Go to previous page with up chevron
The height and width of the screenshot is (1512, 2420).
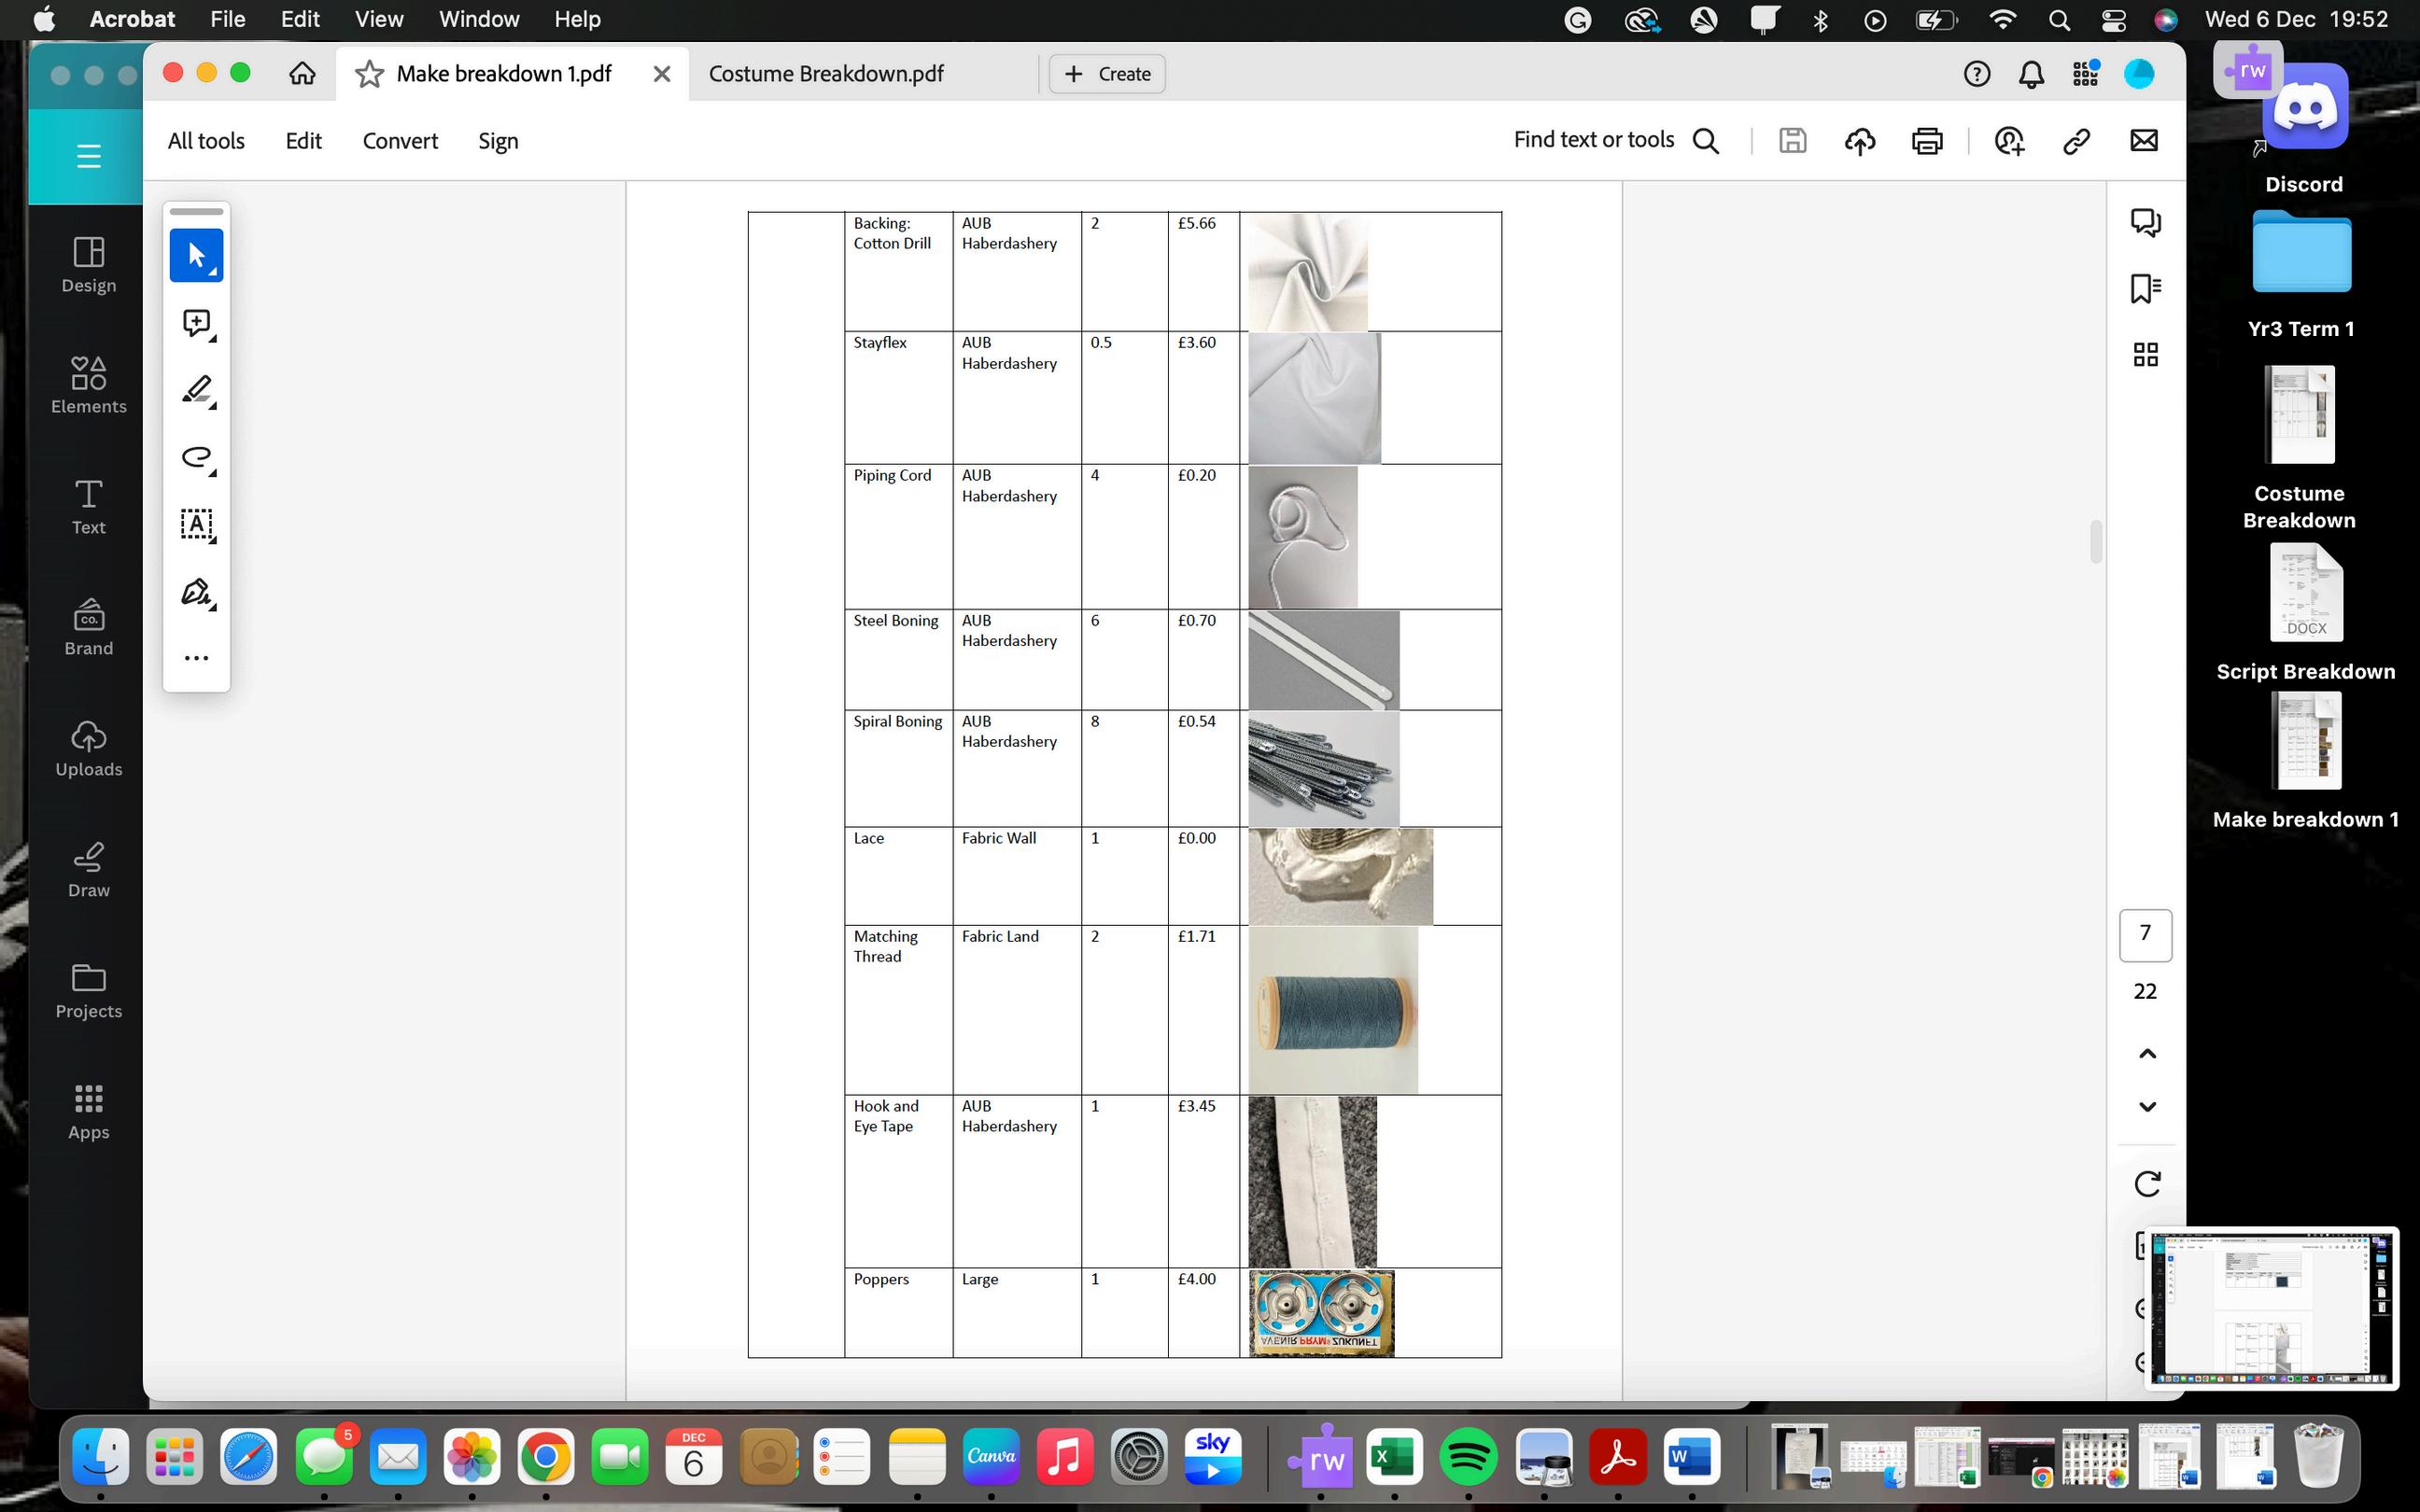[2146, 1054]
